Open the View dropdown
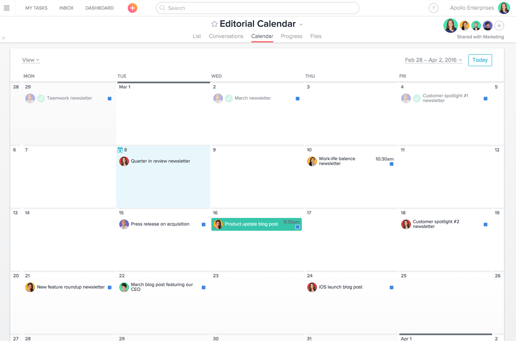The width and height of the screenshot is (516, 341). [x=31, y=60]
